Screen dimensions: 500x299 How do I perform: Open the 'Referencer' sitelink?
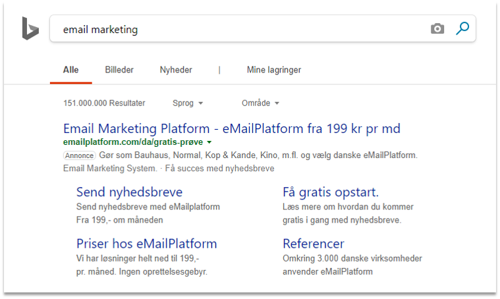tap(313, 244)
